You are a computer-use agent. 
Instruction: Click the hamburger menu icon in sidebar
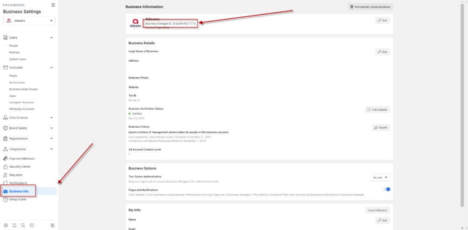tap(53, 5)
